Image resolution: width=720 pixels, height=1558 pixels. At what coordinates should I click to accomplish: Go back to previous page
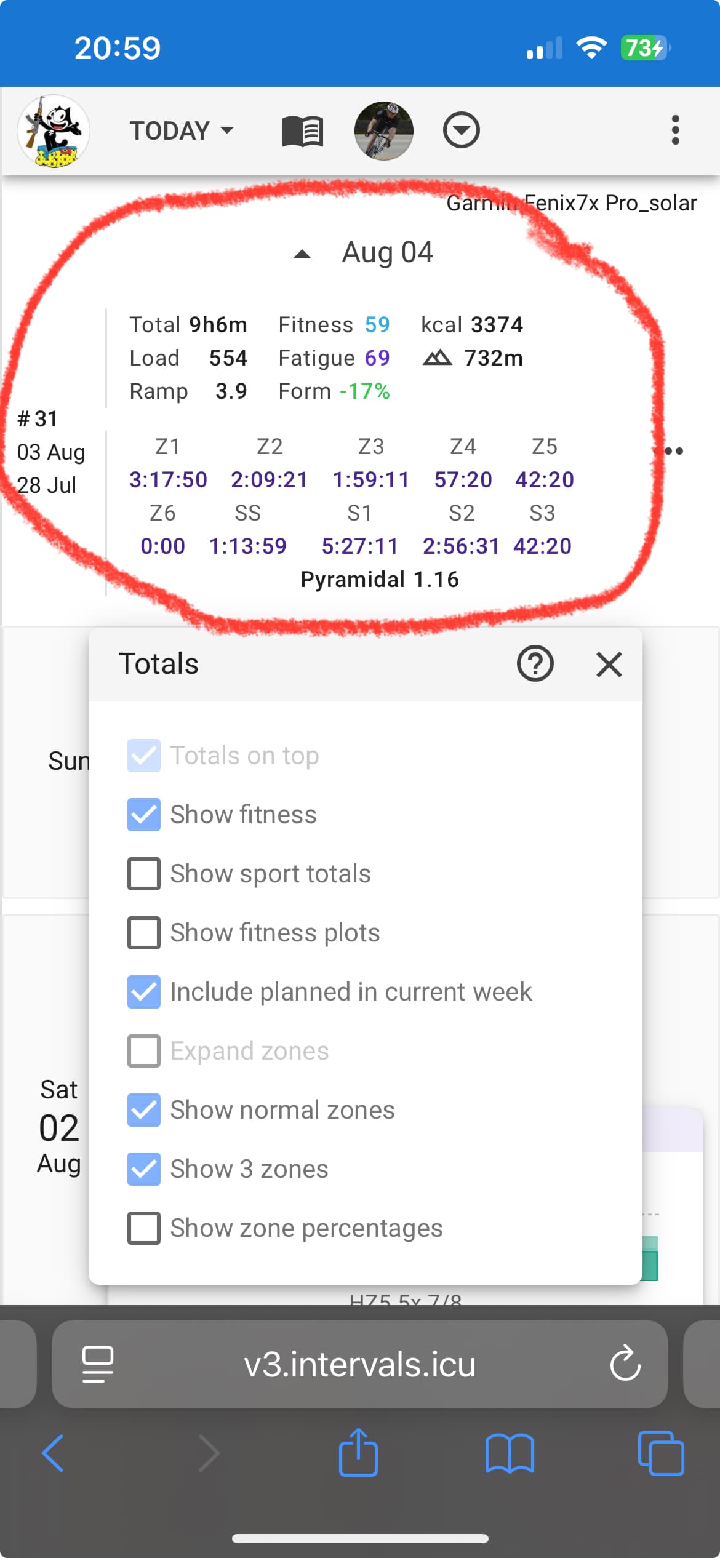click(53, 1453)
